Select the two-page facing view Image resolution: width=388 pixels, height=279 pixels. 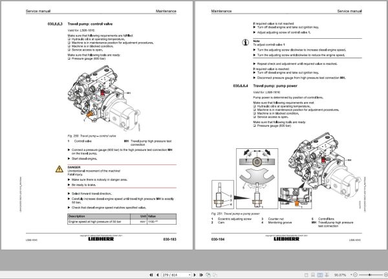320,274
